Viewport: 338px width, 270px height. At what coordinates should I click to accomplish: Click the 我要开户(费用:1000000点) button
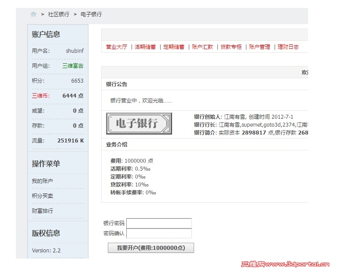(x=151, y=248)
